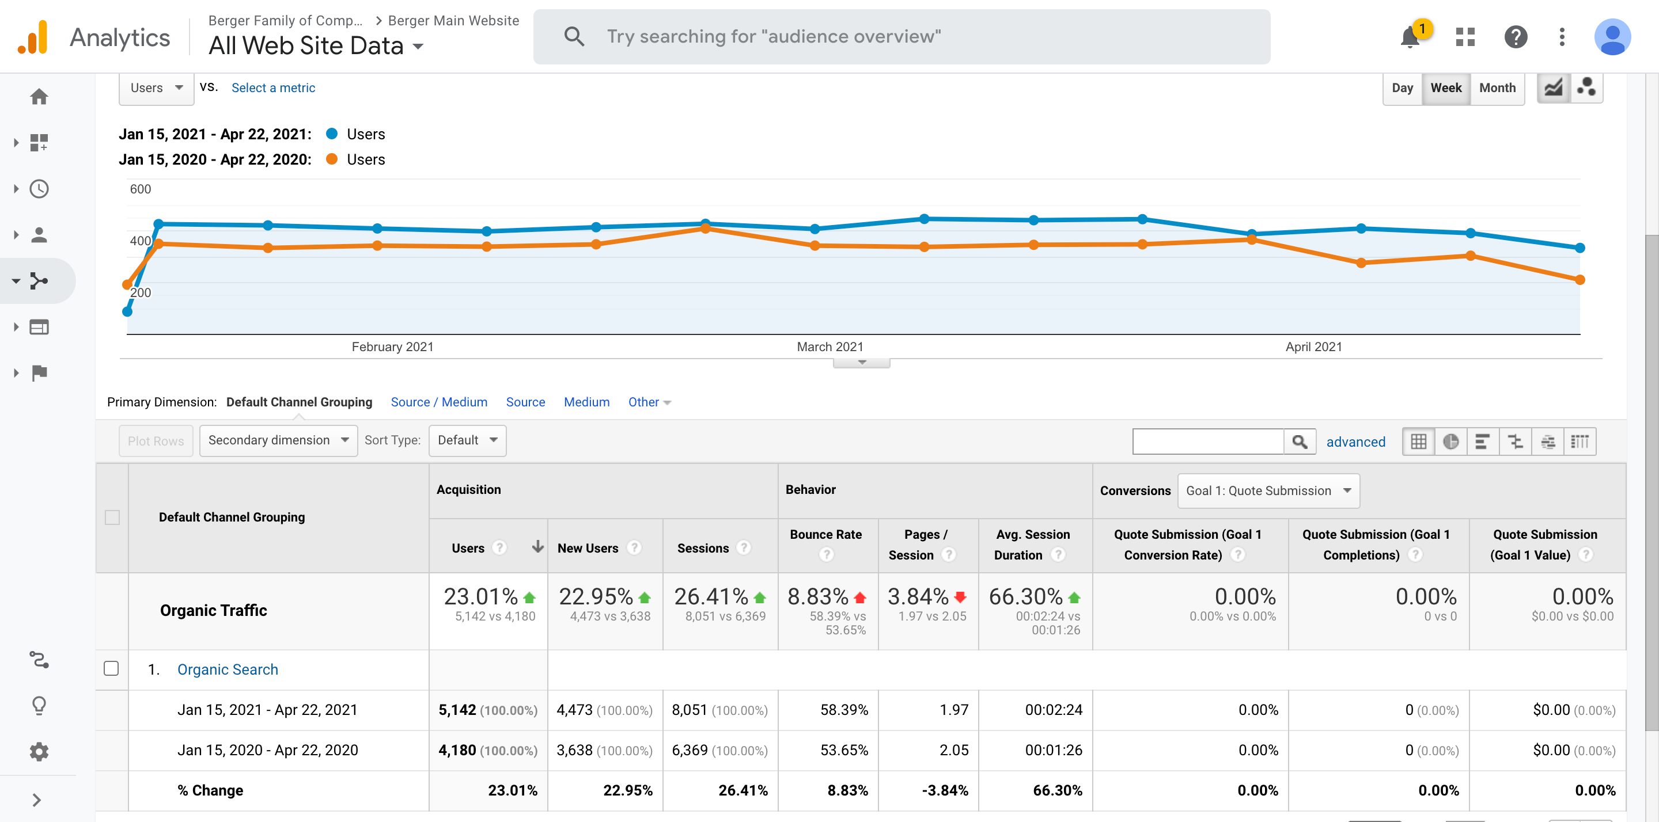This screenshot has width=1659, height=822.
Task: Switch table to pie chart view
Action: pyautogui.click(x=1450, y=442)
